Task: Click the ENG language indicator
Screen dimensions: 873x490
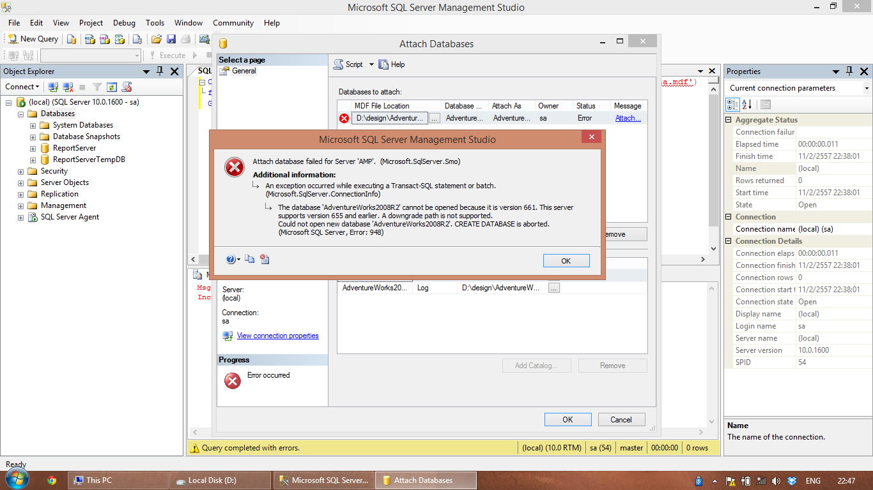Action: tap(813, 480)
